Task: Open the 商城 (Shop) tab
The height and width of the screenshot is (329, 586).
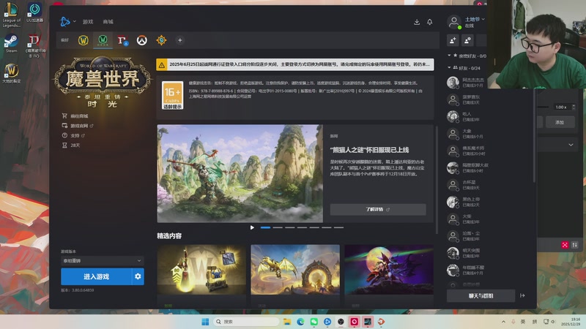Action: [108, 22]
